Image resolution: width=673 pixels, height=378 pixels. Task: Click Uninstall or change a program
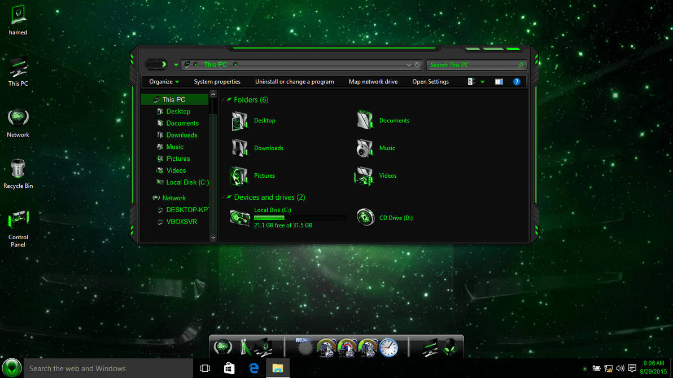click(294, 81)
